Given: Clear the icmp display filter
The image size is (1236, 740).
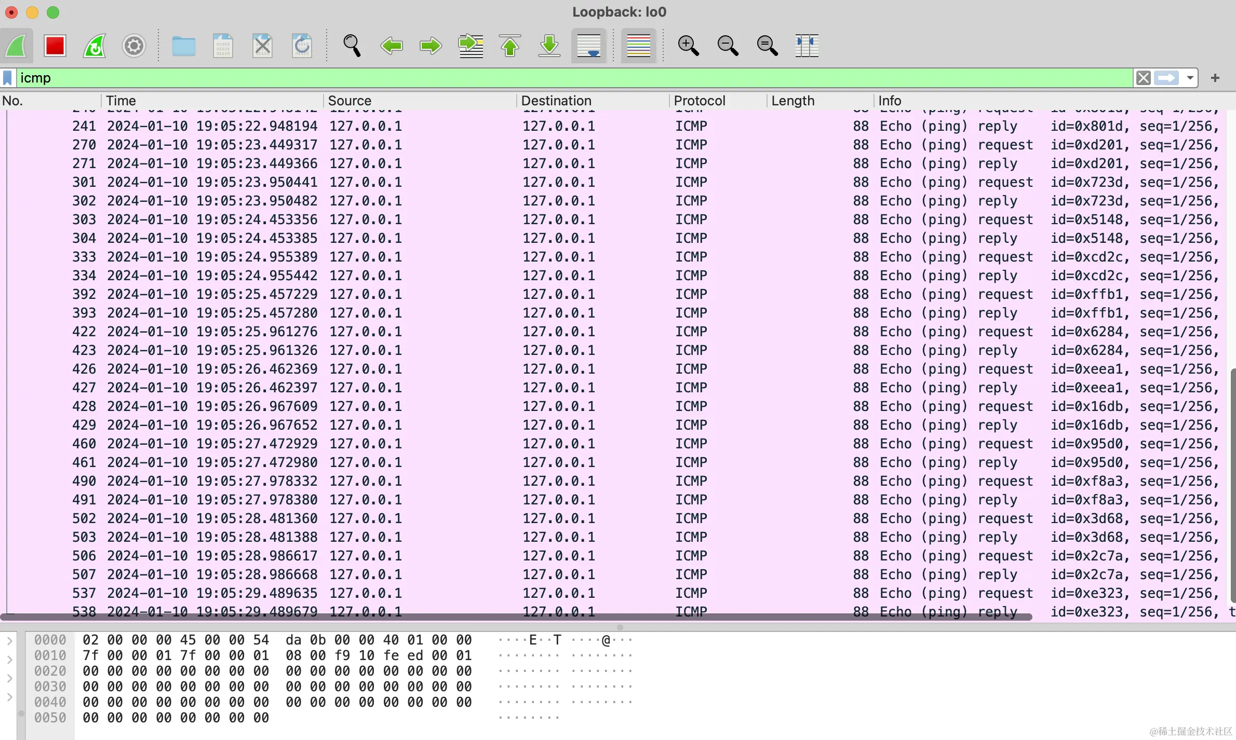Looking at the screenshot, I should pos(1143,78).
